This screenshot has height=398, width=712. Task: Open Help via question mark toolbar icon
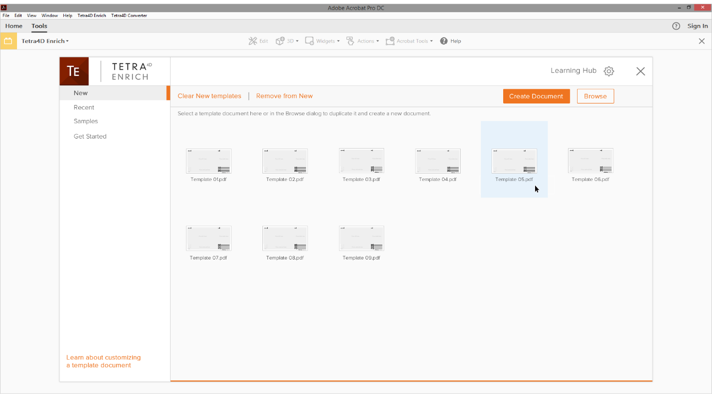pyautogui.click(x=444, y=41)
